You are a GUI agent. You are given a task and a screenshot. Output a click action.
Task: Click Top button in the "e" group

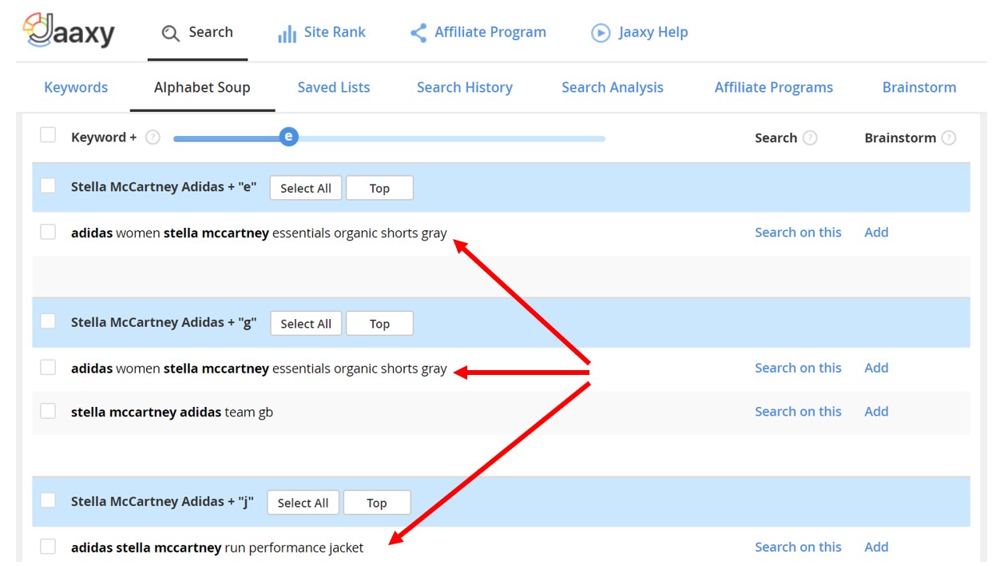pos(379,188)
